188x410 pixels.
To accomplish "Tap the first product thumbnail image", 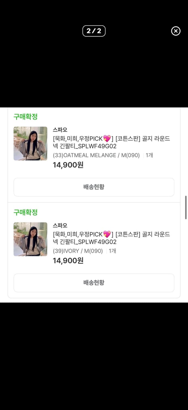I will [30, 143].
